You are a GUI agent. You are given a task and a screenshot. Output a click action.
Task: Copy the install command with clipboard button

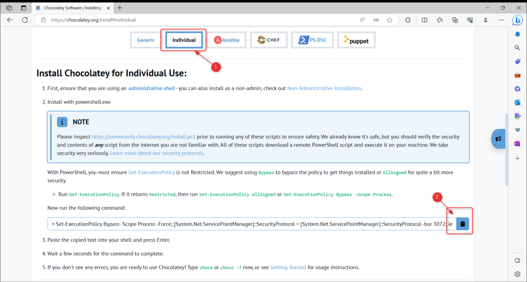point(462,224)
